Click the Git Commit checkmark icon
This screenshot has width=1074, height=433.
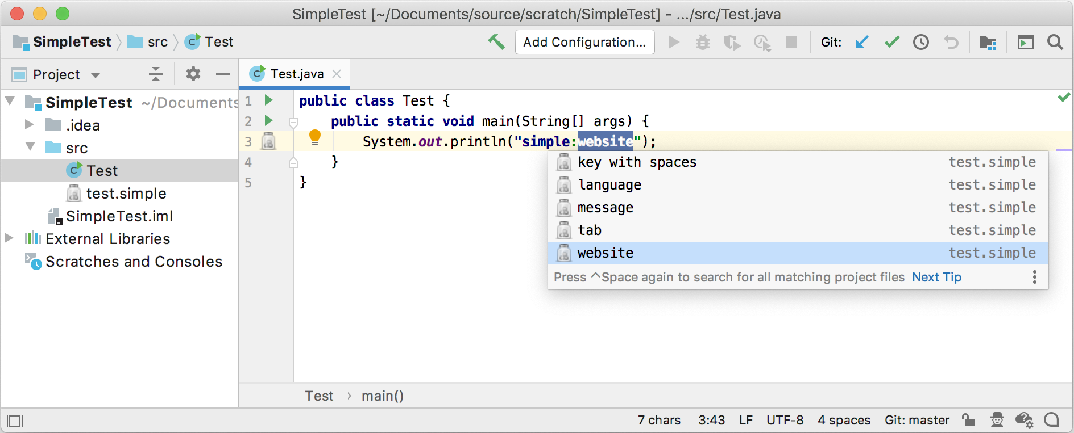coord(892,42)
